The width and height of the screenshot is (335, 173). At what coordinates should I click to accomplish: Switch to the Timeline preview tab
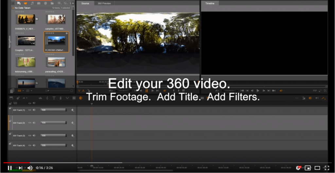pos(210,3)
